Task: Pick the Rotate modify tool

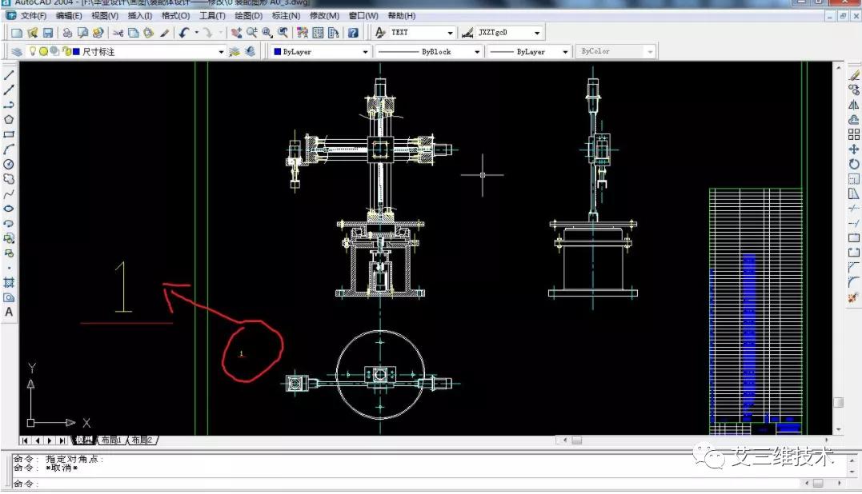Action: tap(854, 164)
